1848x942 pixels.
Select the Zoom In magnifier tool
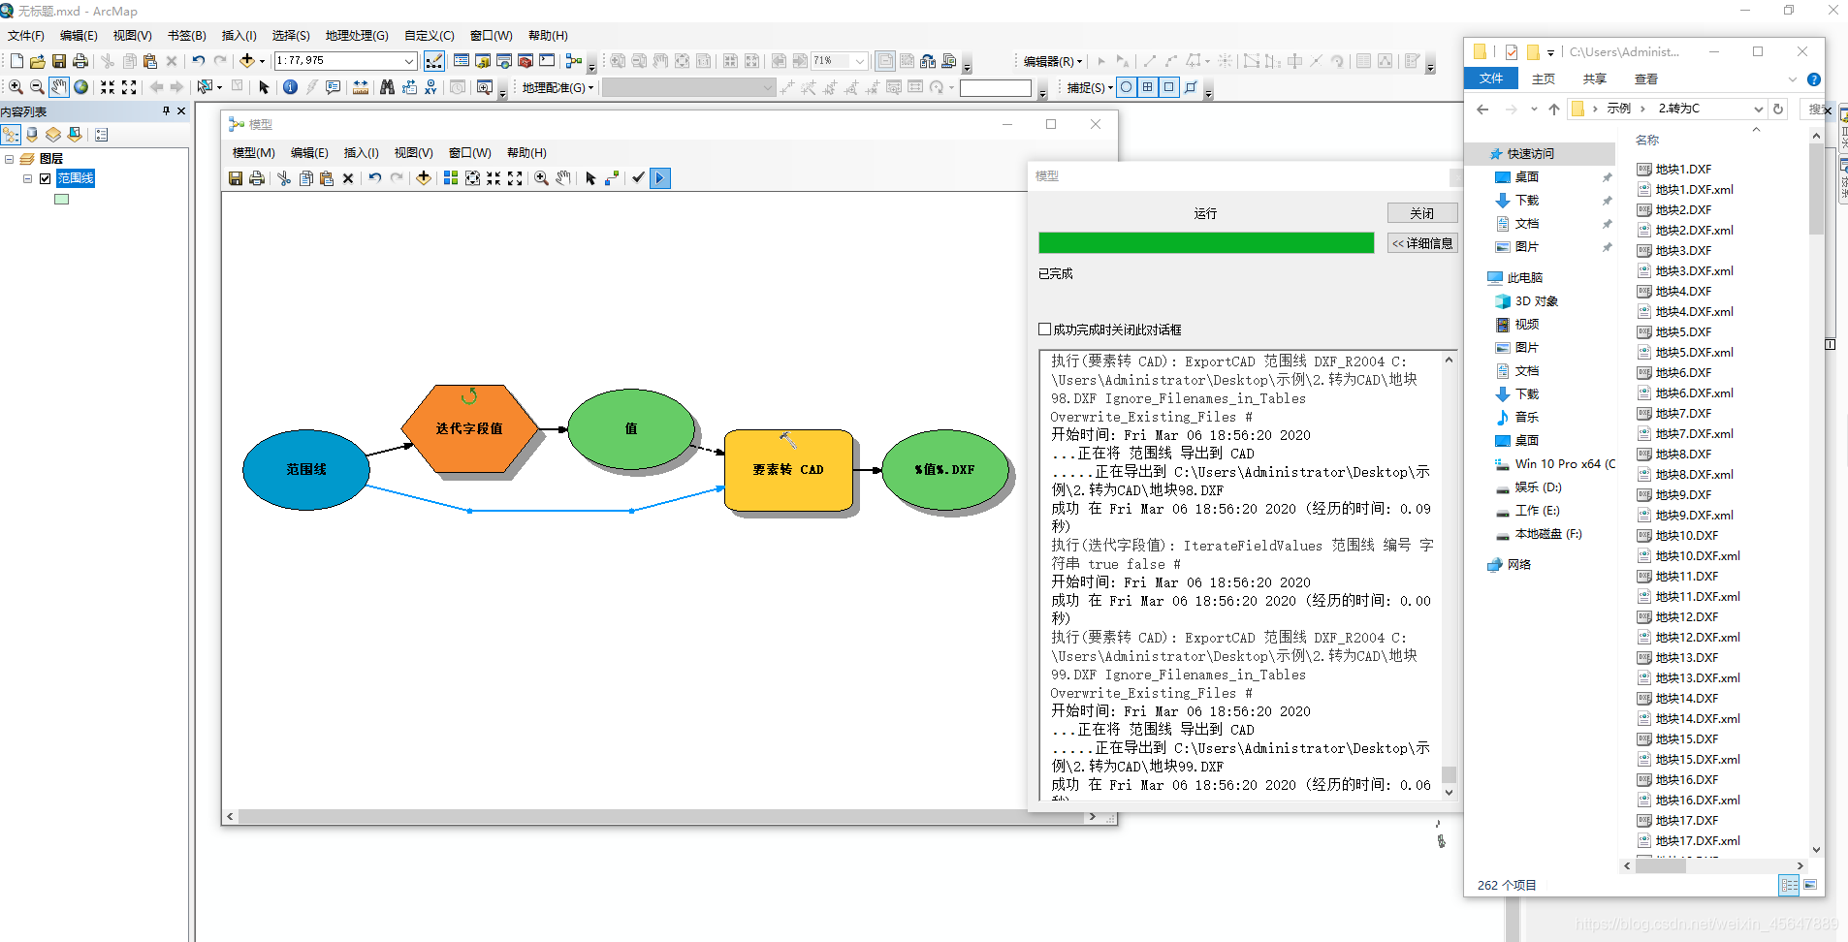(x=16, y=87)
